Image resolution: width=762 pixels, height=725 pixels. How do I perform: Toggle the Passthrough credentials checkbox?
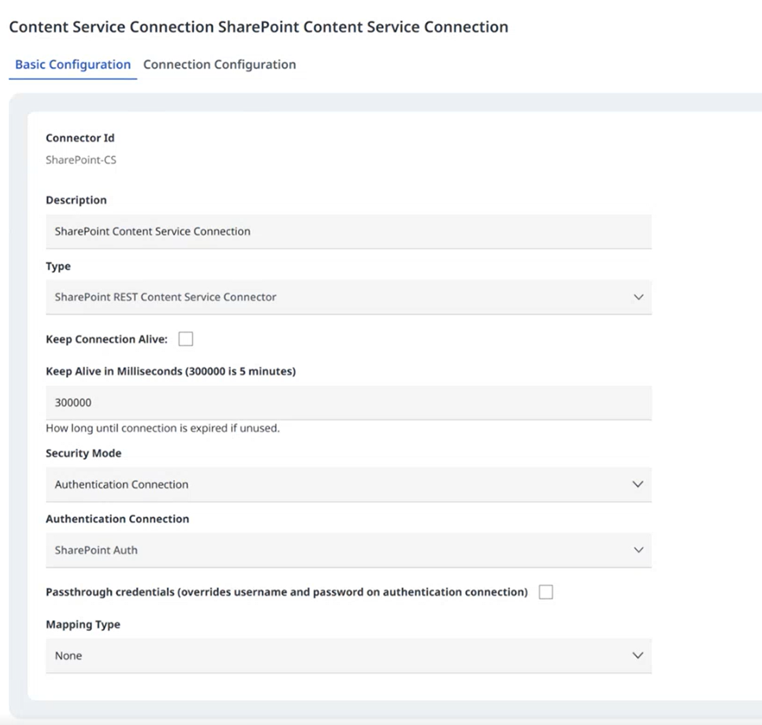pos(546,592)
